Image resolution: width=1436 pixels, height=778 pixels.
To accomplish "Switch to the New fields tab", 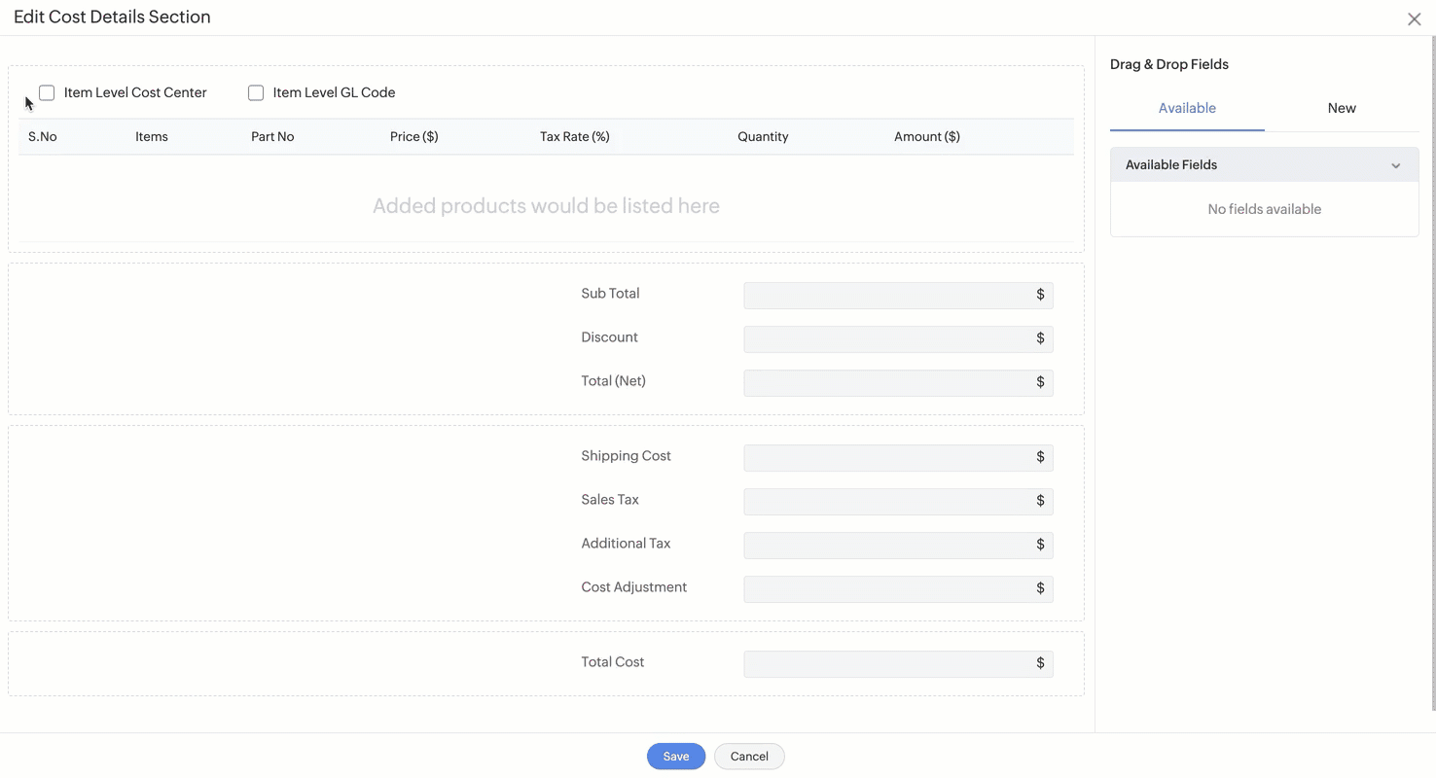I will click(1341, 108).
